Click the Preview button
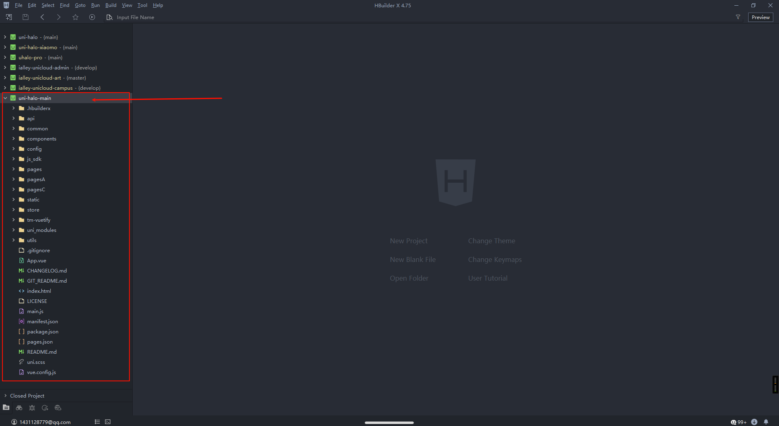The image size is (779, 426). [761, 17]
